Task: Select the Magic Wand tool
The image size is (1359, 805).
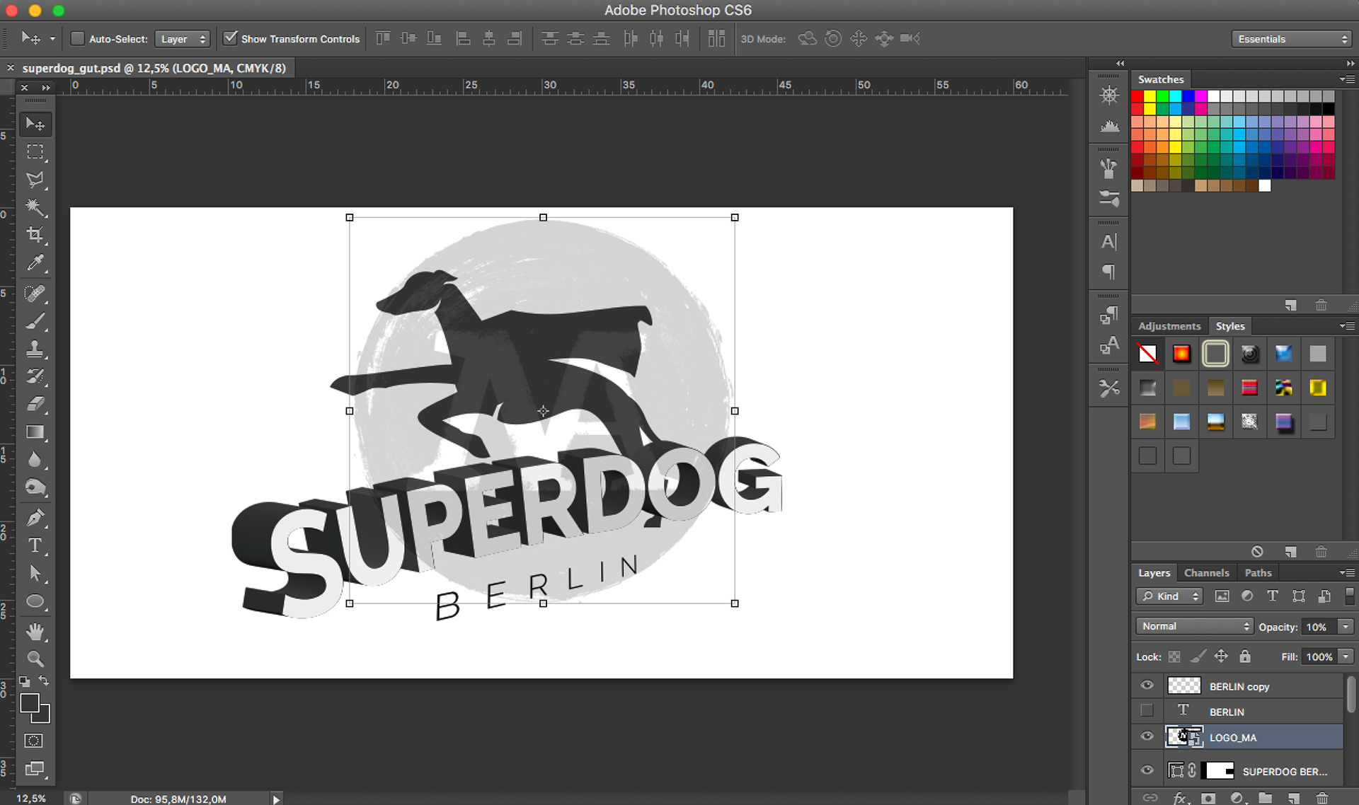Action: pyautogui.click(x=35, y=207)
